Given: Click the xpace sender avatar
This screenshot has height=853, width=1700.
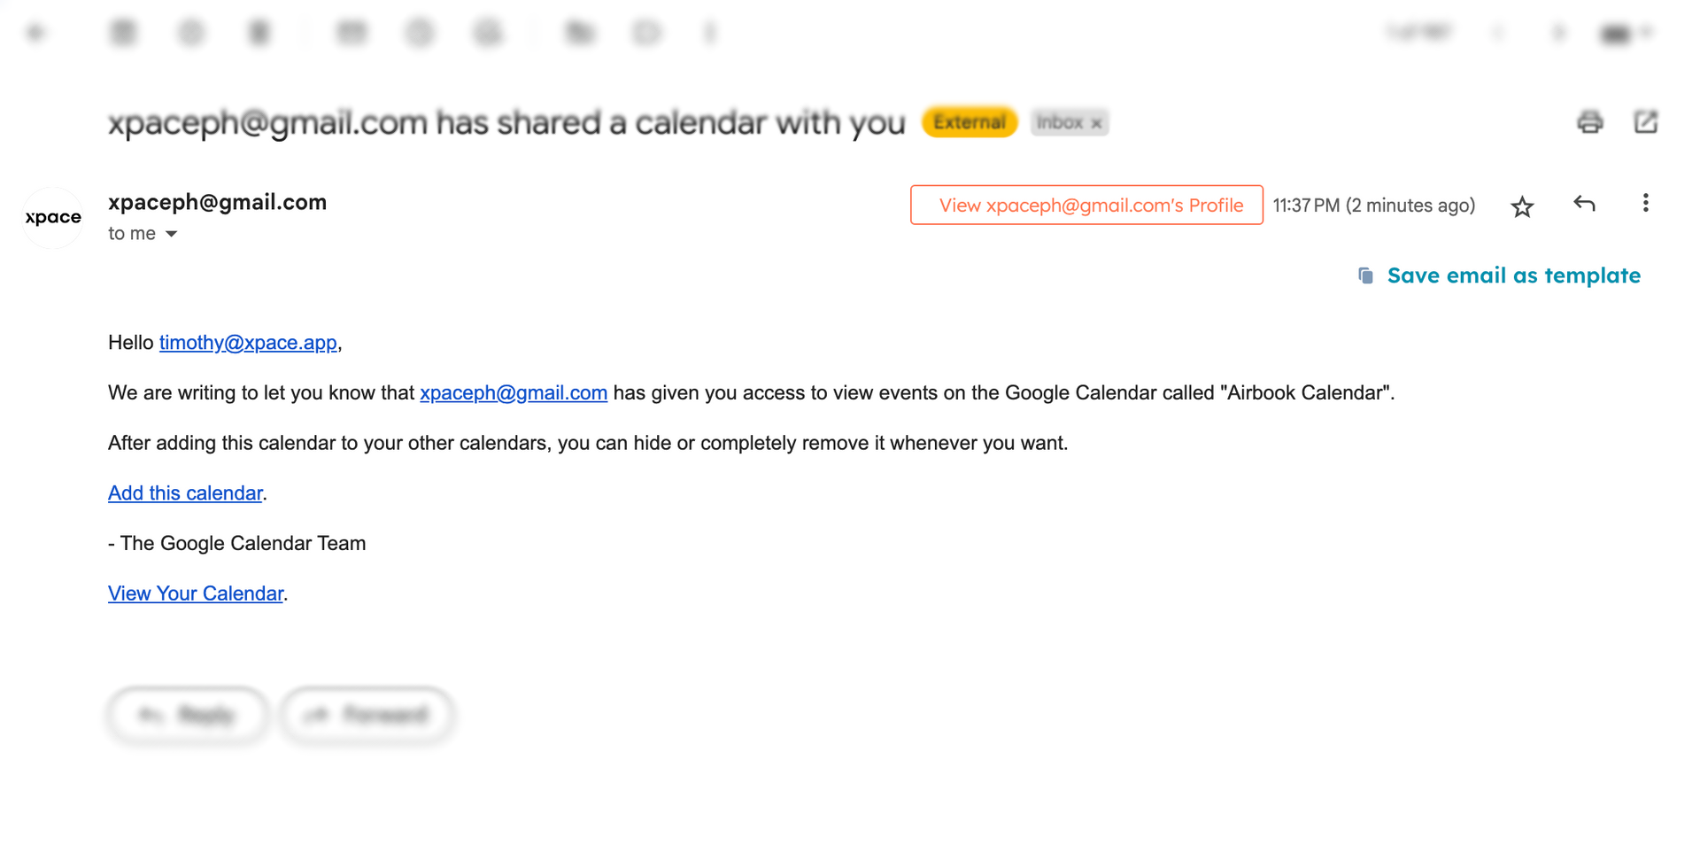Looking at the screenshot, I should pyautogui.click(x=53, y=217).
